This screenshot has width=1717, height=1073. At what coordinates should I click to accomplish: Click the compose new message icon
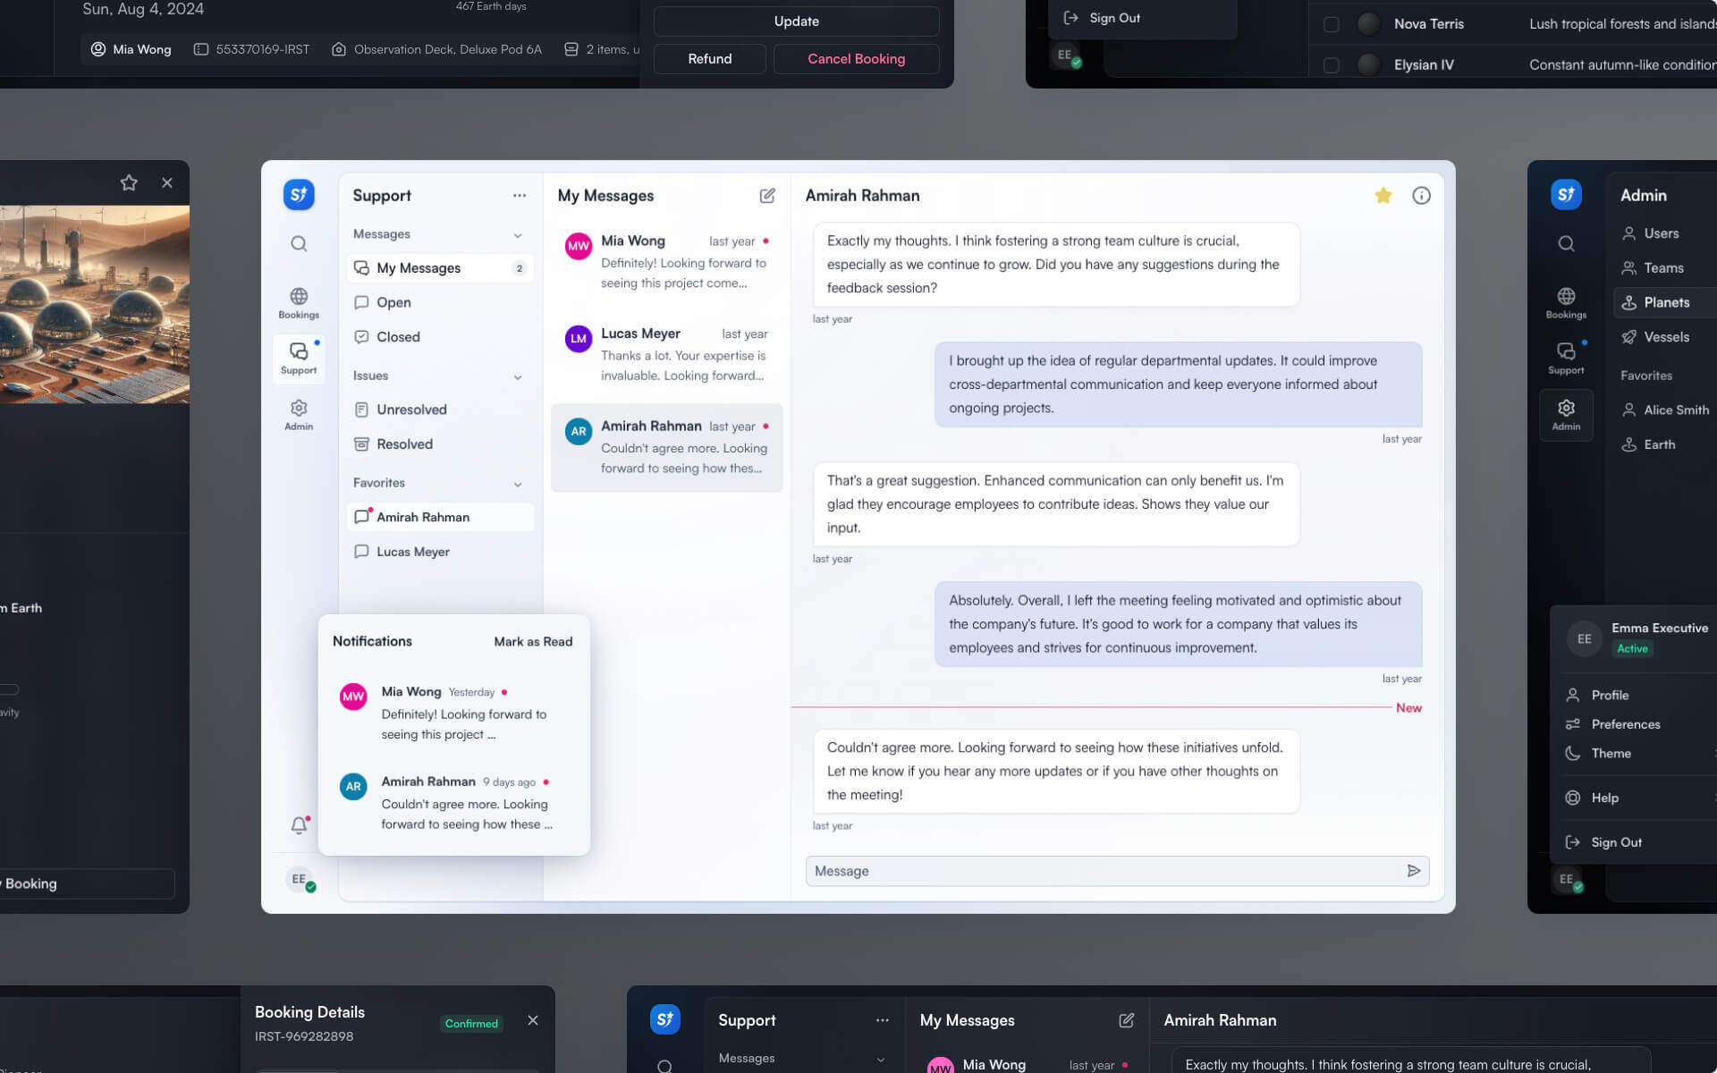tap(765, 197)
